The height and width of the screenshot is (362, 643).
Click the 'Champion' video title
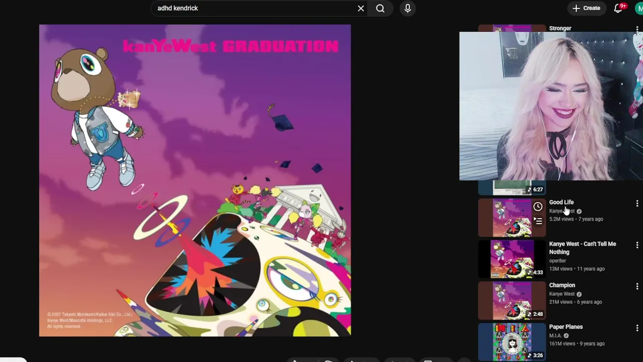[x=562, y=285]
